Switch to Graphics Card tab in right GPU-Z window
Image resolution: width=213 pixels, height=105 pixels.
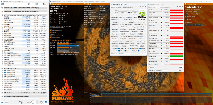(x=151, y=7)
